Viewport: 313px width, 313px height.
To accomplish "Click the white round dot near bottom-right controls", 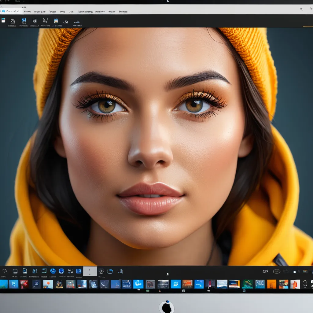I will (295, 272).
